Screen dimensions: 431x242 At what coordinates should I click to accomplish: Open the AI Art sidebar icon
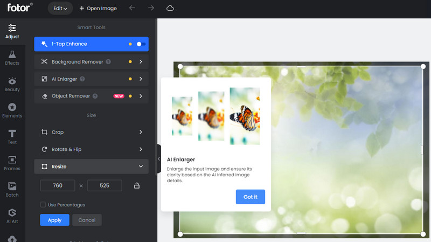(12, 216)
